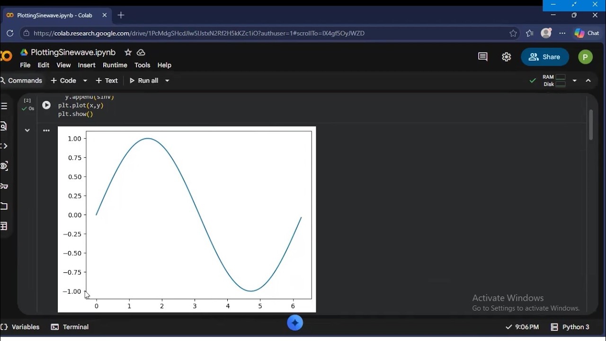Click the Colab logo
The height and width of the screenshot is (341, 606).
6,56
